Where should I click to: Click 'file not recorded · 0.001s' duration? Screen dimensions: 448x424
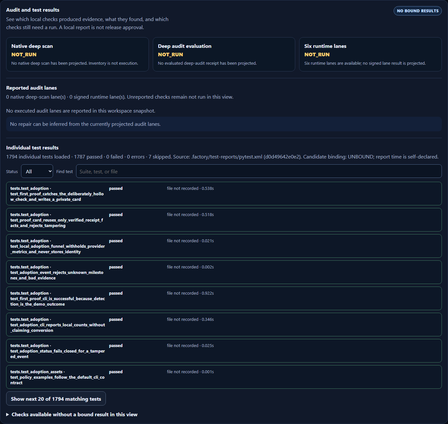[190, 372]
